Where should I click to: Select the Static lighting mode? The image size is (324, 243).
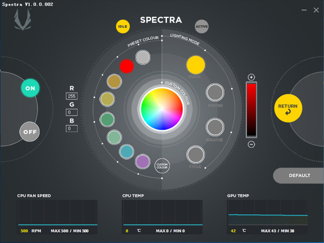[x=195, y=65]
